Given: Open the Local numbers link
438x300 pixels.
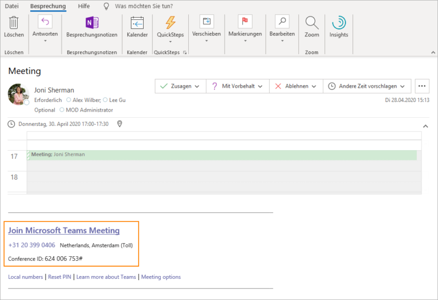Looking at the screenshot, I should pos(26,277).
